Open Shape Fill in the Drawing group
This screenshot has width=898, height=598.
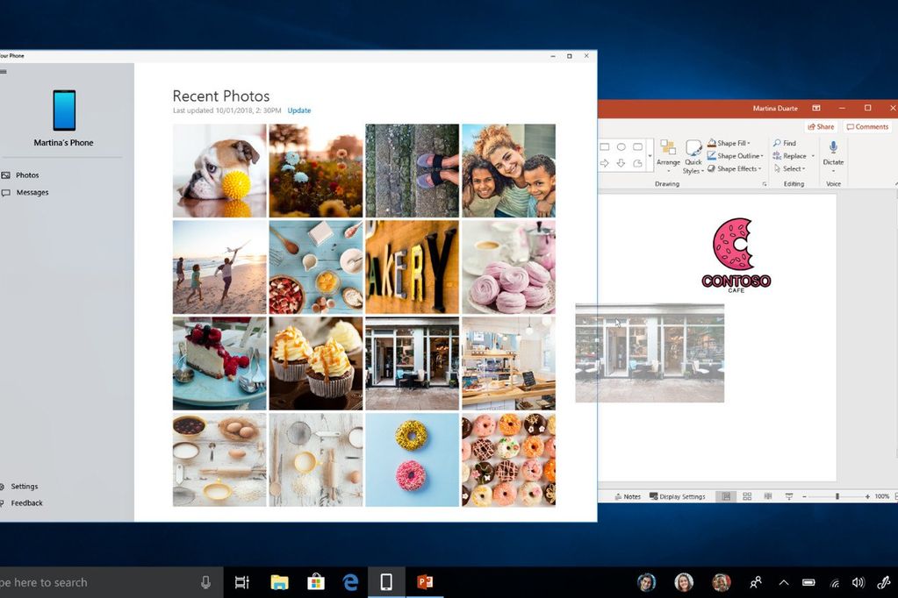click(729, 143)
